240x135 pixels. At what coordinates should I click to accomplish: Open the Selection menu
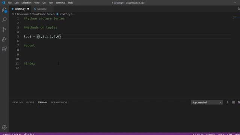[x=26, y=3]
